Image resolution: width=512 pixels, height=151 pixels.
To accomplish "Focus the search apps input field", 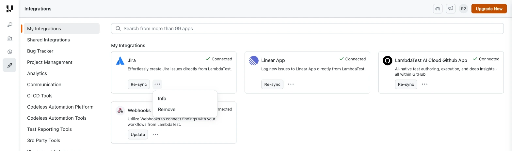I will click(307, 28).
